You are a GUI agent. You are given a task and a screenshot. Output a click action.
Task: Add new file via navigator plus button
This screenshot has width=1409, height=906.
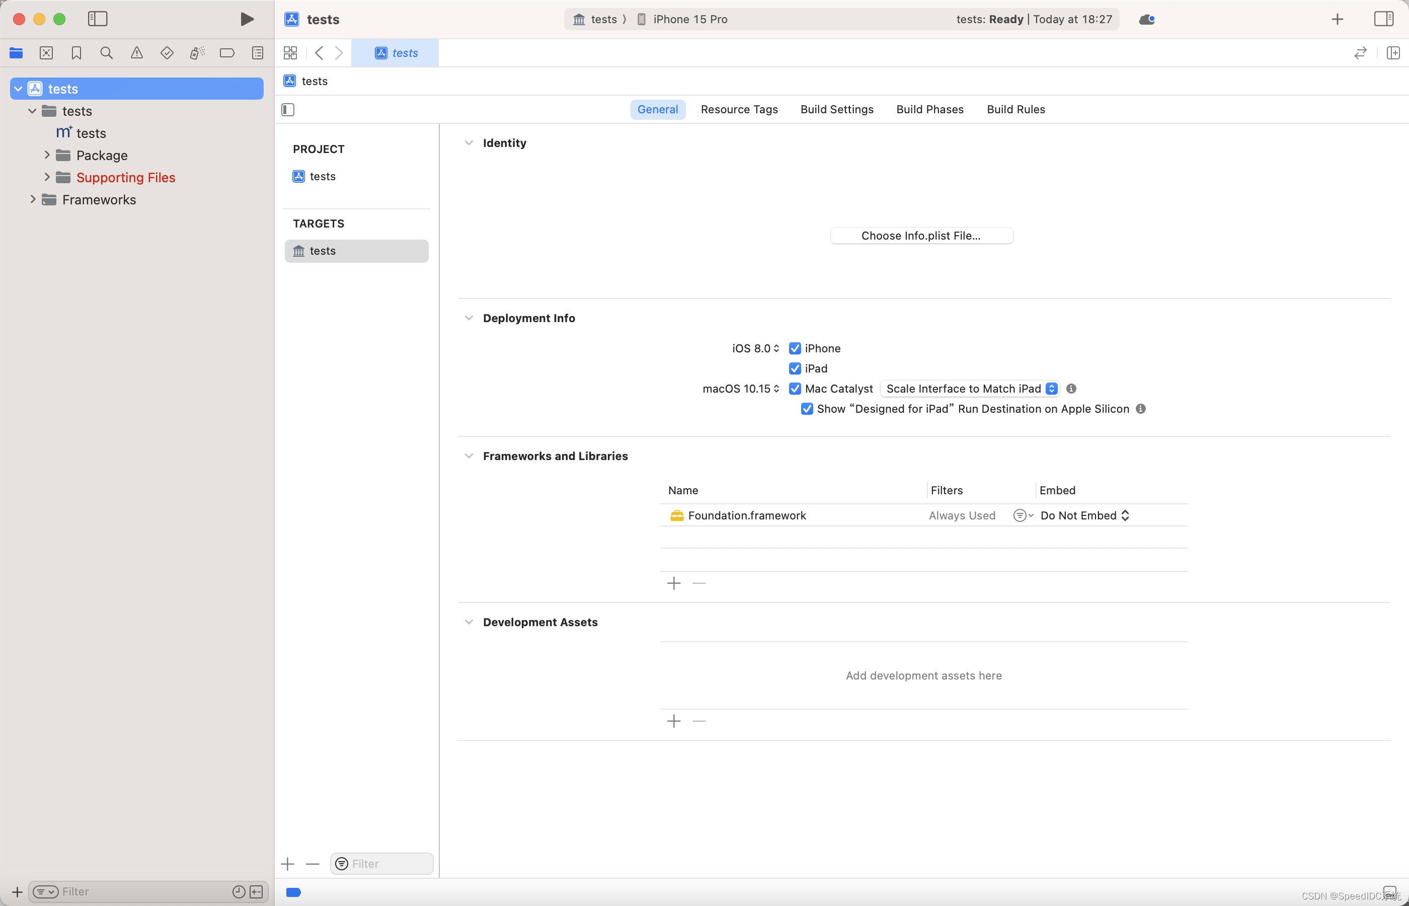coord(17,892)
